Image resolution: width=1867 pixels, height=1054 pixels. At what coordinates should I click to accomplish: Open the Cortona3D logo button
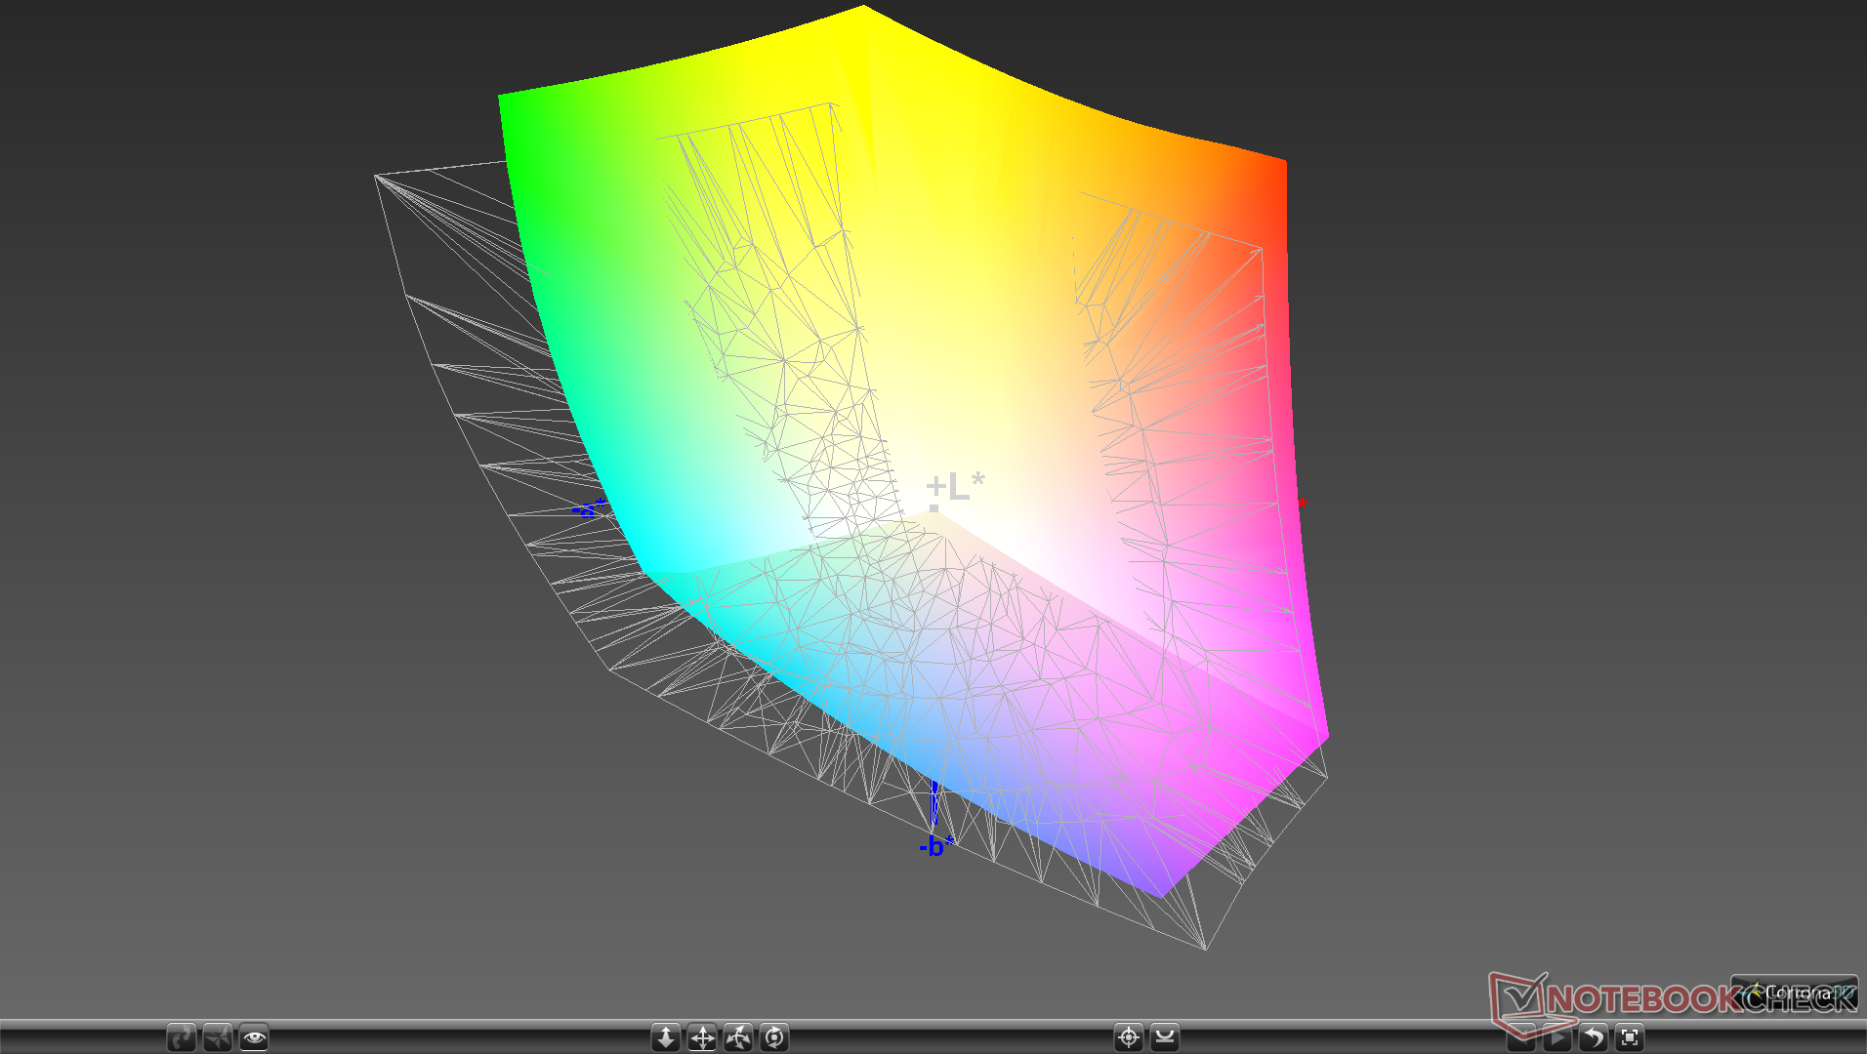(1795, 993)
